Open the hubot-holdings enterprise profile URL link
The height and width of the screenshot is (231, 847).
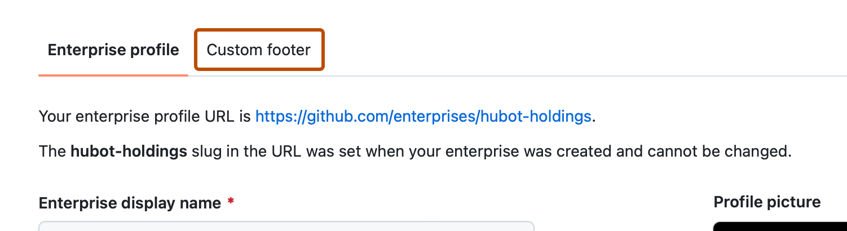click(423, 117)
